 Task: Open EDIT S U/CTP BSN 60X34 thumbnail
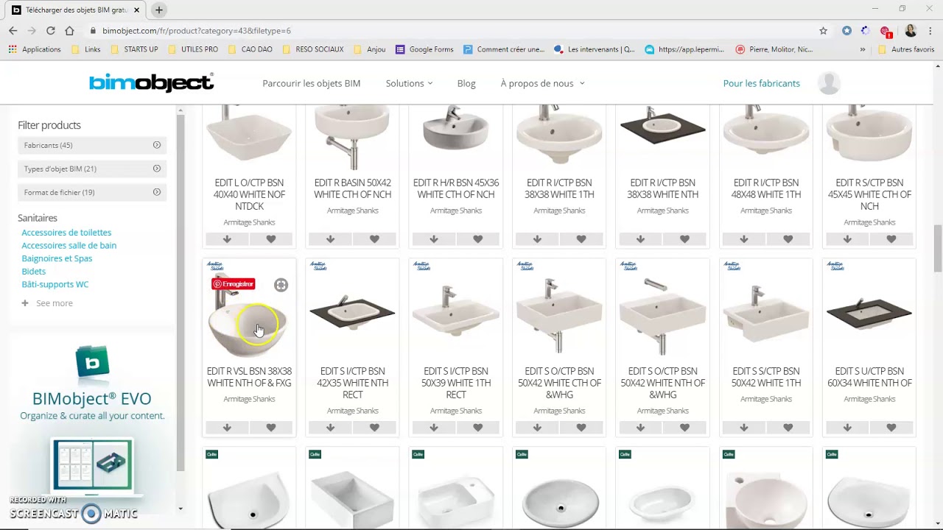pyautogui.click(x=869, y=315)
